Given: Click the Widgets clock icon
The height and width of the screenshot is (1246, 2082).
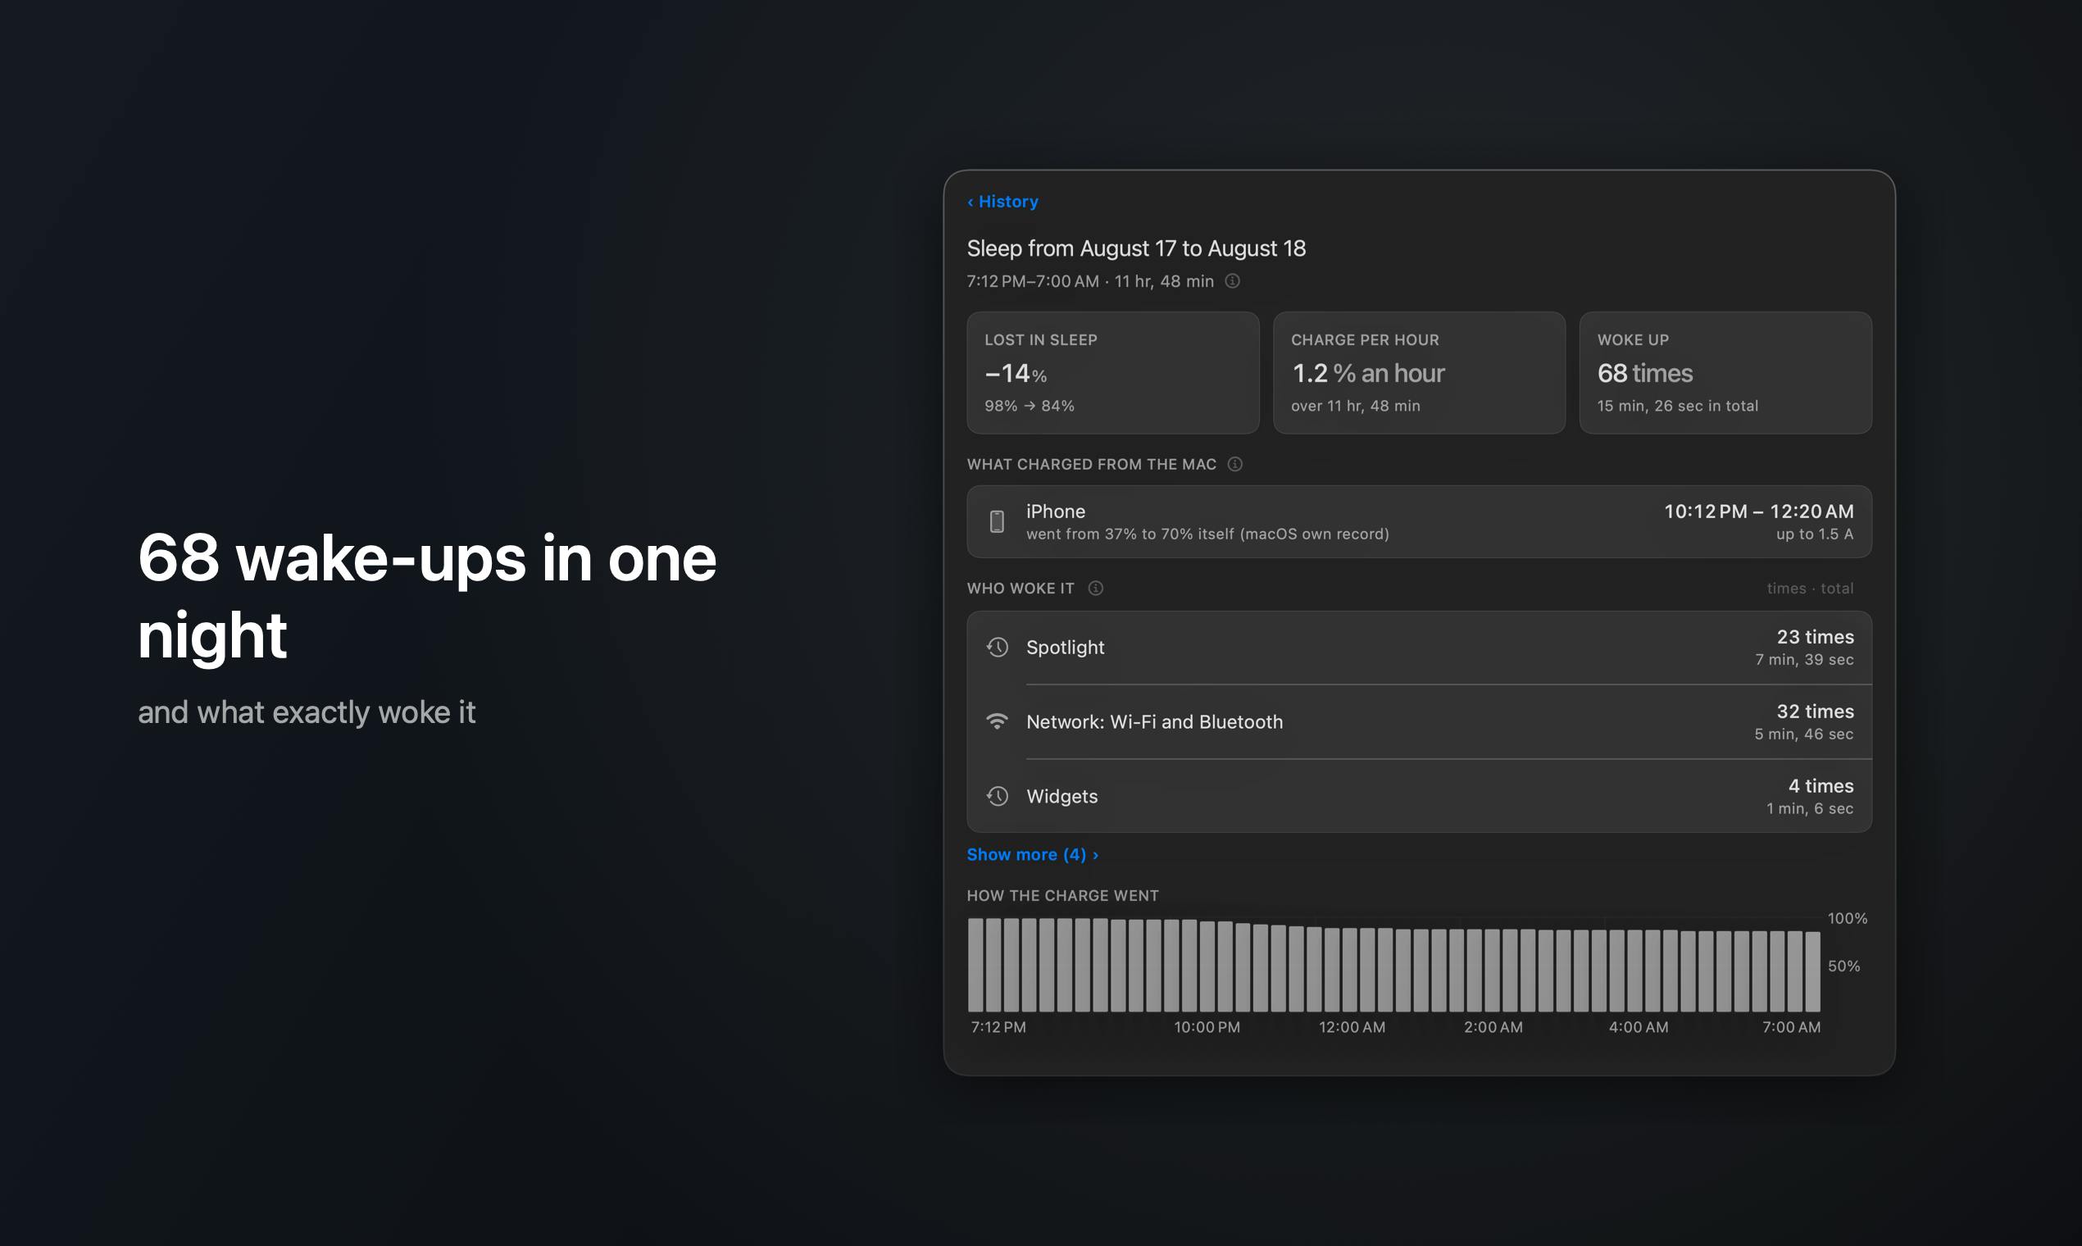Looking at the screenshot, I should (x=998, y=796).
